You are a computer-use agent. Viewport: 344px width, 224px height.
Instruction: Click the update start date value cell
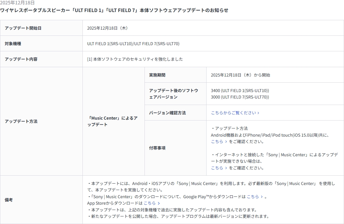[108, 28]
